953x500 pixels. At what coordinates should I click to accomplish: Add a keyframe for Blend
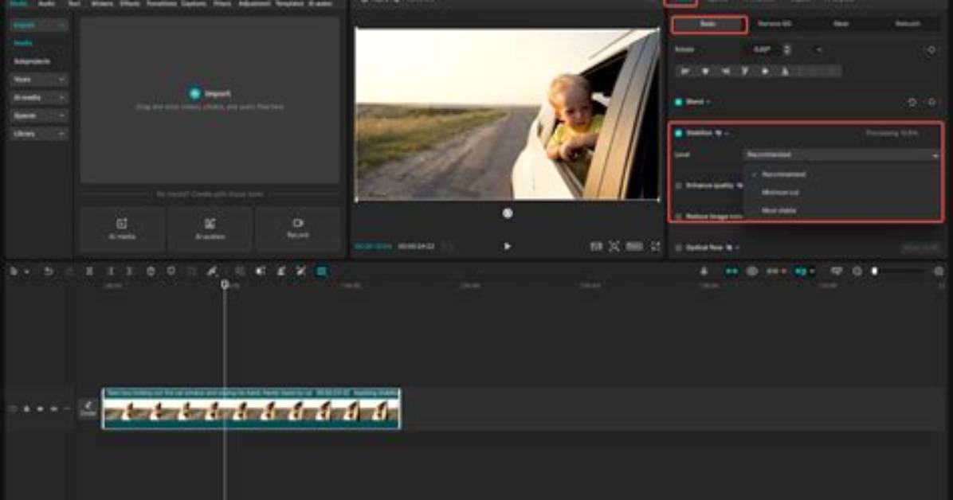(x=931, y=103)
